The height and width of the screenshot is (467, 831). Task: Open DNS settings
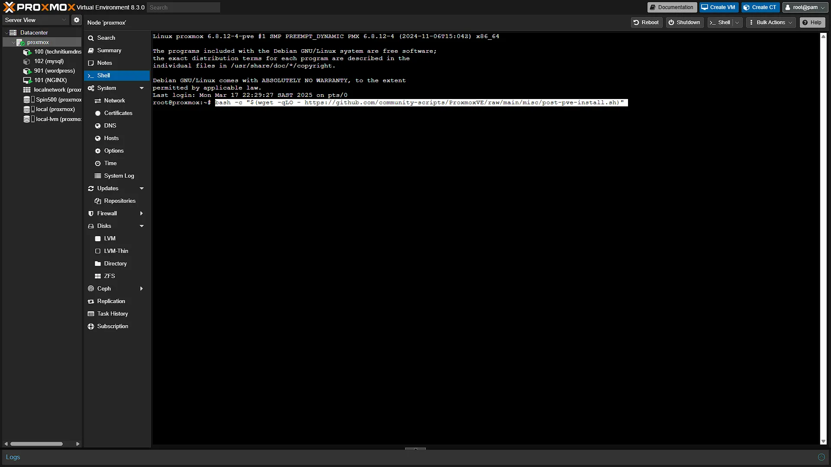click(x=117, y=126)
